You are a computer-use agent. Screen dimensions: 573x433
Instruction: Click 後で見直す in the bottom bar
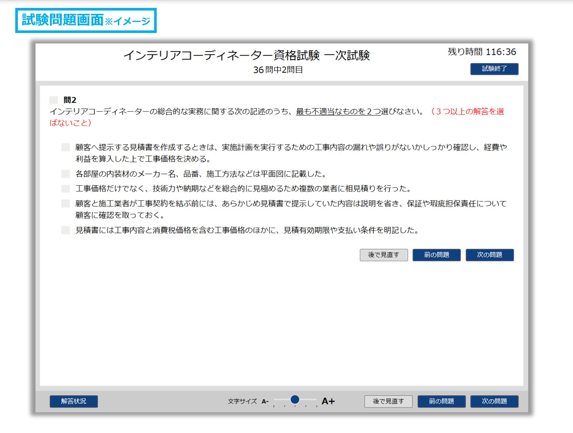click(x=389, y=401)
